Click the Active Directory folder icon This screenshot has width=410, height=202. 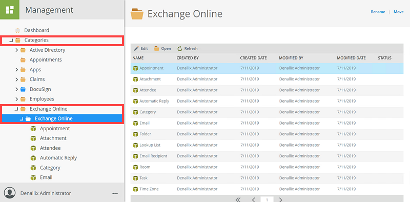23,50
